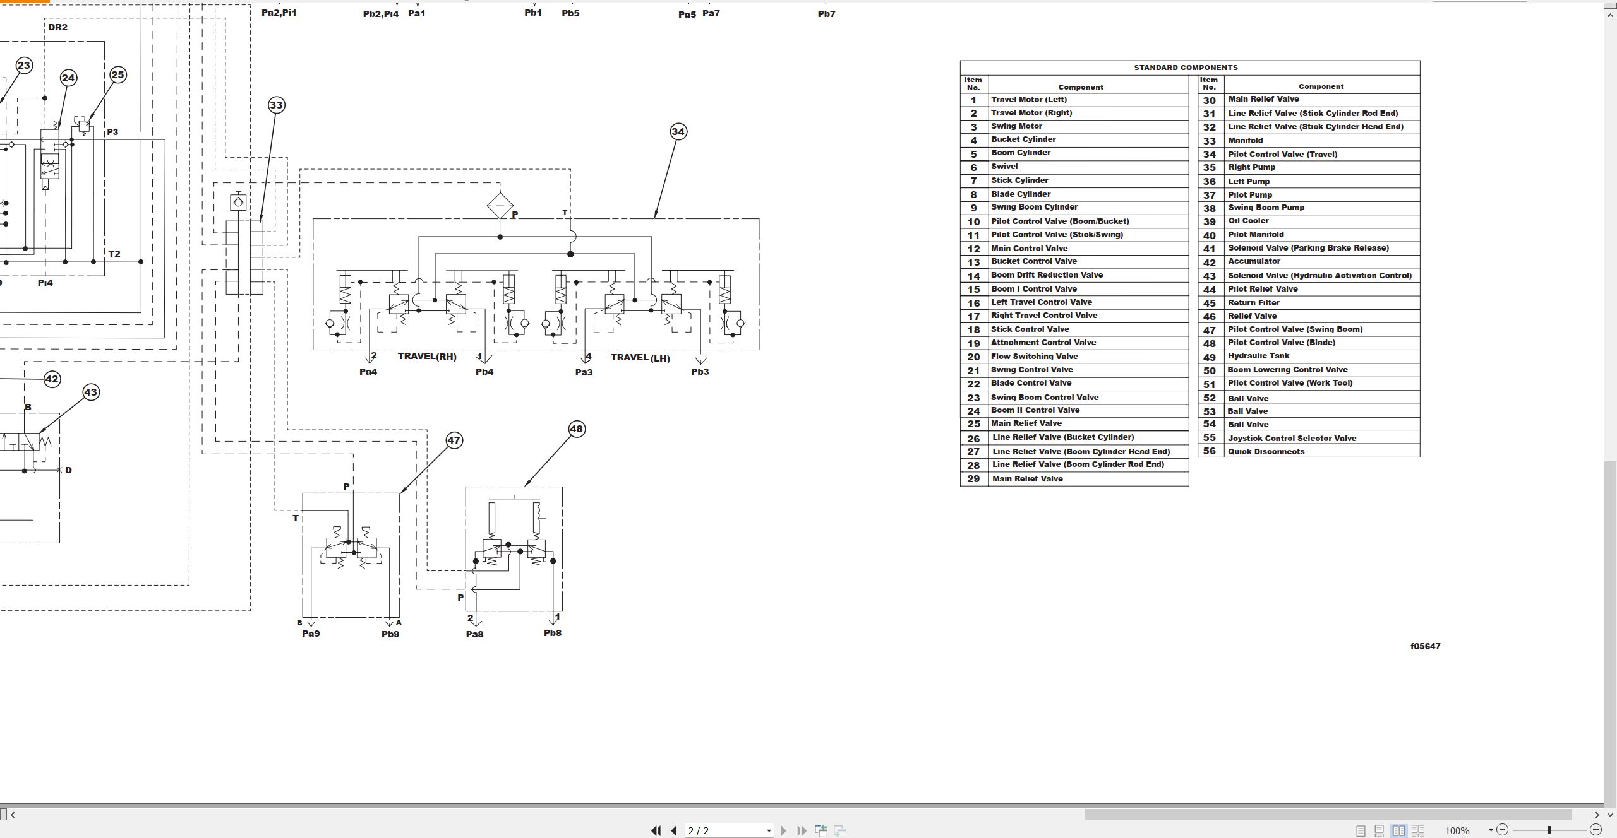Go to the next page

point(783,830)
